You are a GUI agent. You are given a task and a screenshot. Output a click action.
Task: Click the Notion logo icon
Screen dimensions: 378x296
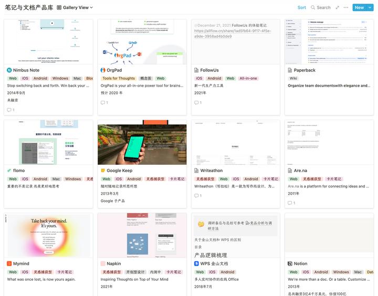290,263
